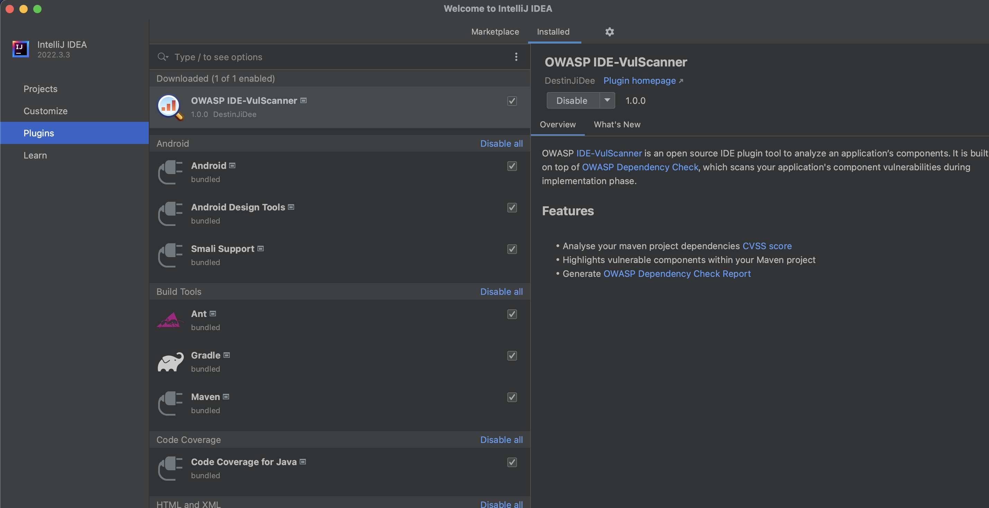989x508 pixels.
Task: Click the Maven plugin plug icon
Action: (170, 403)
